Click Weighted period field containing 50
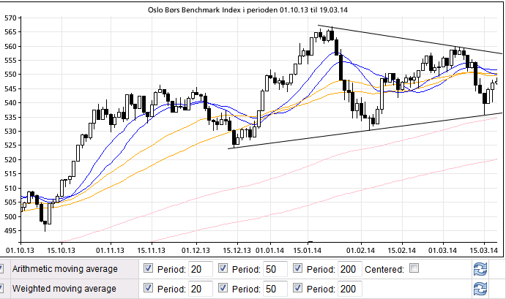 point(275,289)
